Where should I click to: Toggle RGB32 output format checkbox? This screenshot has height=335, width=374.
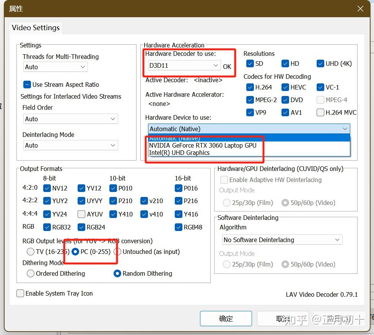click(47, 227)
